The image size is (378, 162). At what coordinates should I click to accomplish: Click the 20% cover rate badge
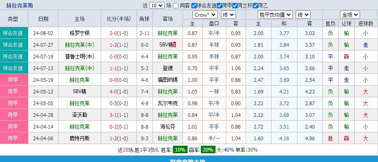208,150
